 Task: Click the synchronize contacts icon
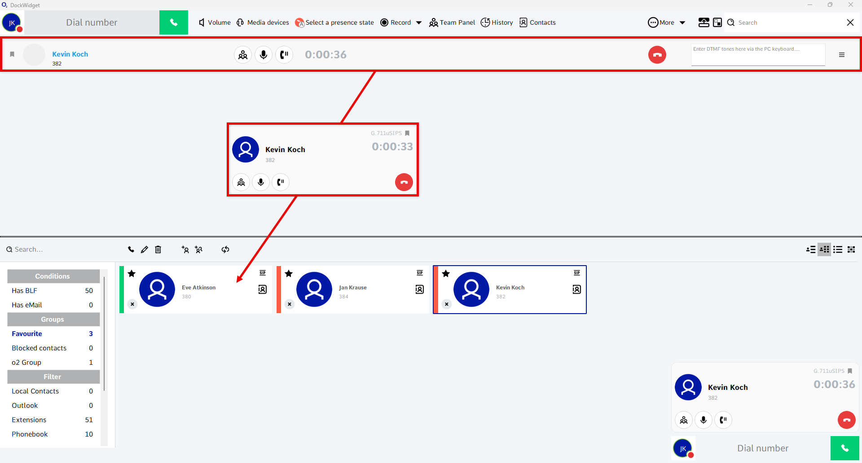coord(225,249)
